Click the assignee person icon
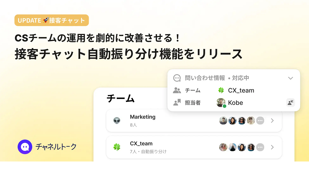The width and height of the screenshot is (309, 180). tap(177, 103)
